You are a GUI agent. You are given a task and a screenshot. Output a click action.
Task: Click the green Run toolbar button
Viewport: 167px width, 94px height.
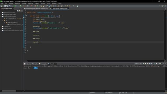[20, 6]
